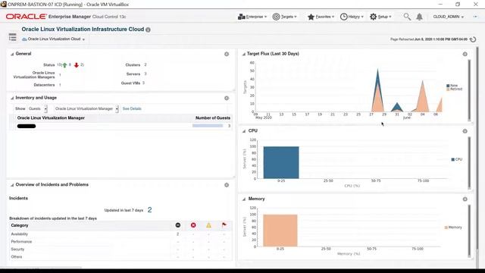485x273 pixels.
Task: Select the Security category row
Action: [x=120, y=249]
